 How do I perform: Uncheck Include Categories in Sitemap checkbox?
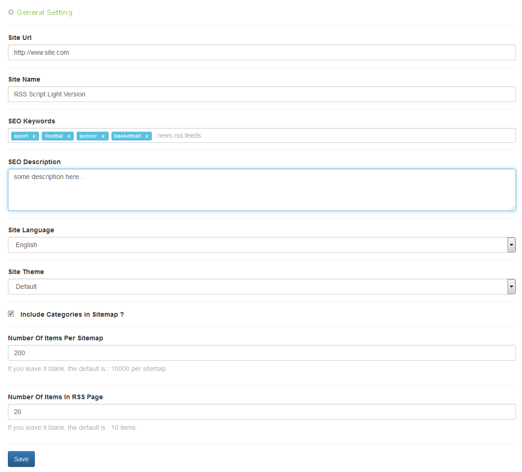pos(11,314)
